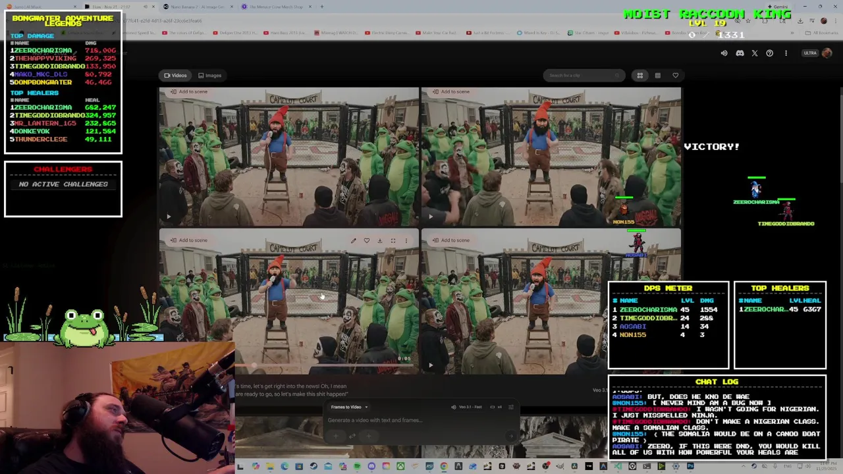Viewport: 843px width, 474px height.
Task: Select the compact grid view icon
Action: [x=657, y=76]
